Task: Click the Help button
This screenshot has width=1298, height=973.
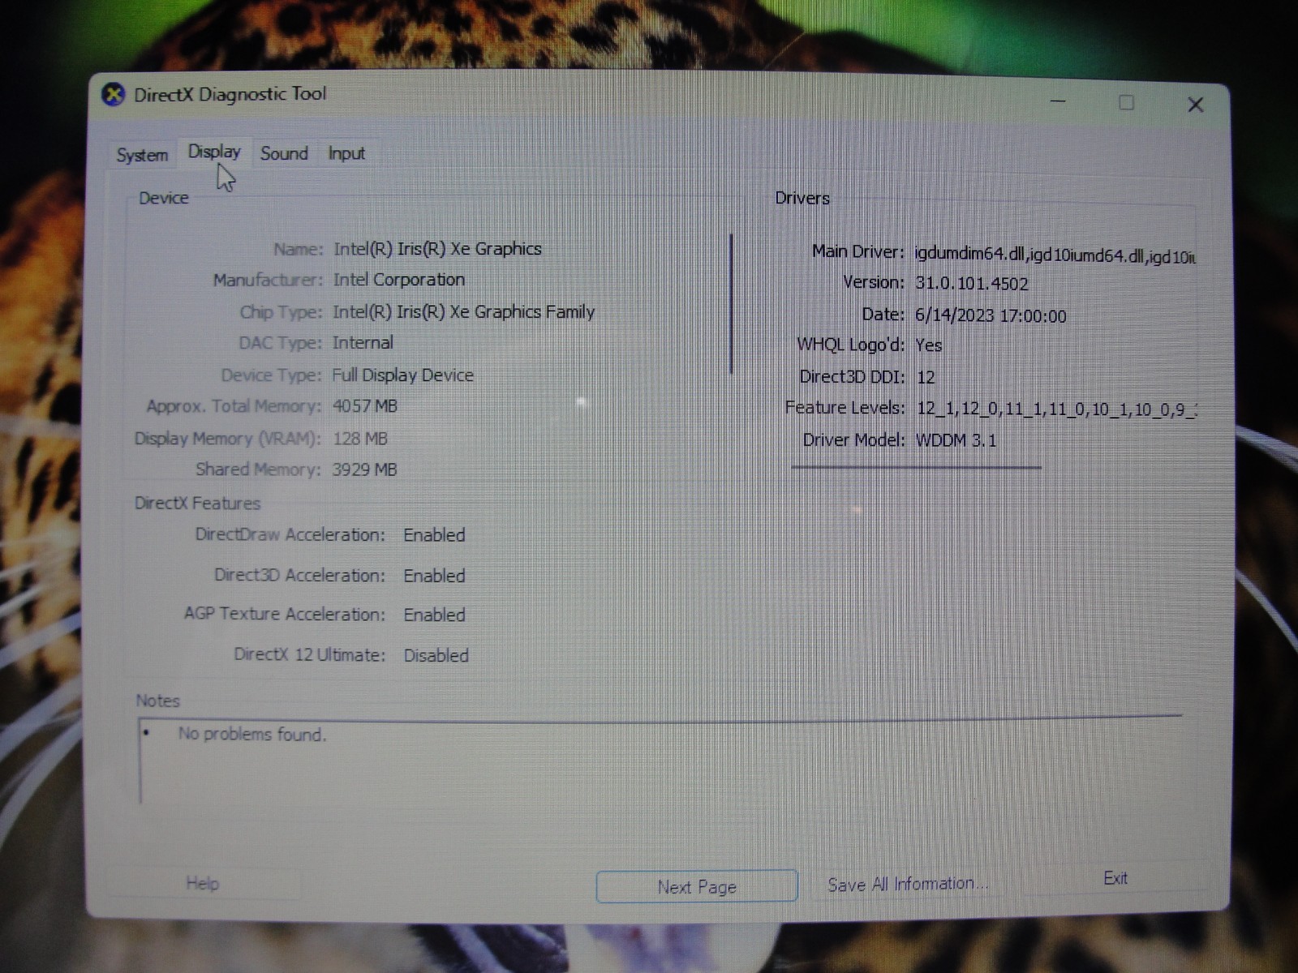Action: [203, 883]
